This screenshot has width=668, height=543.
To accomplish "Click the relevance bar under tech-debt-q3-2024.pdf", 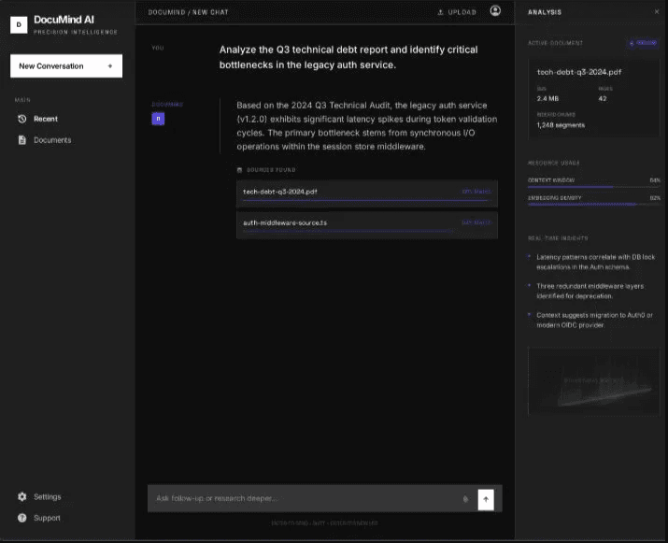I will 367,200.
